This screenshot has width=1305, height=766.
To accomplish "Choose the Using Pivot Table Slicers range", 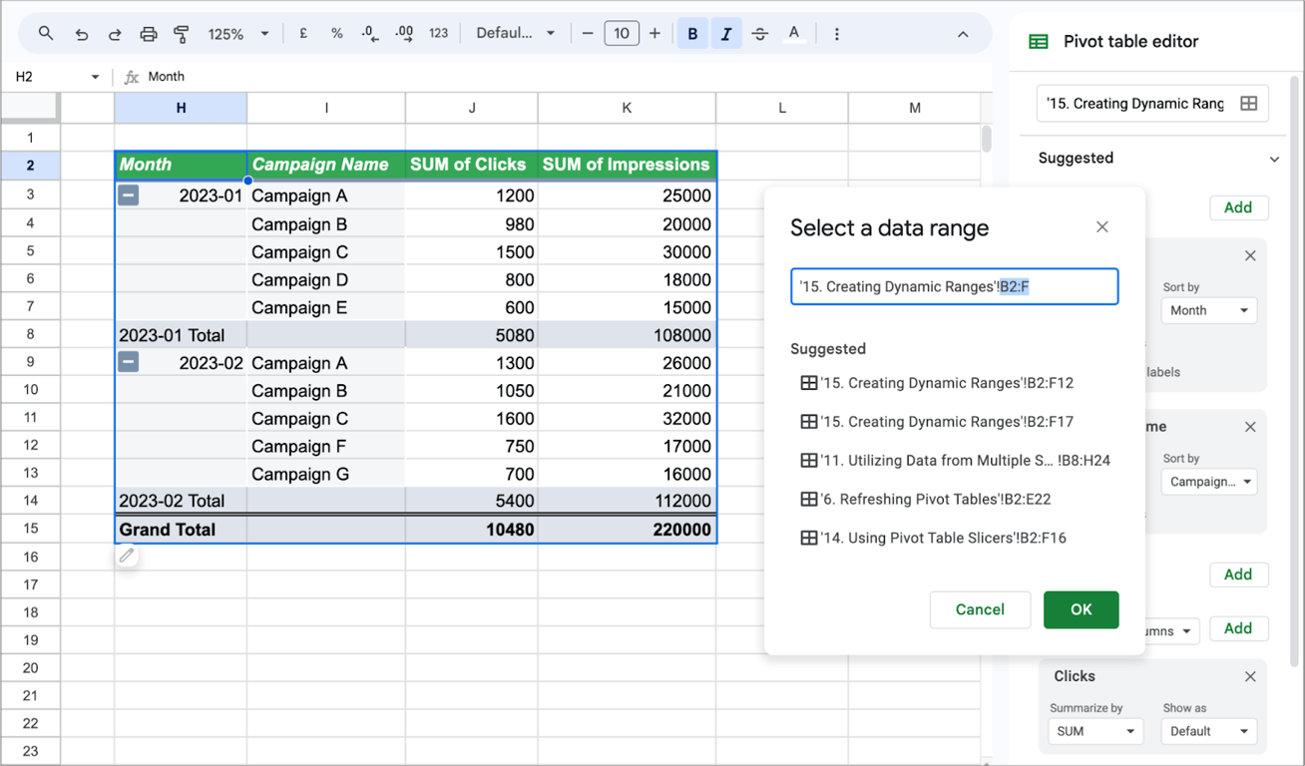I will tap(933, 539).
